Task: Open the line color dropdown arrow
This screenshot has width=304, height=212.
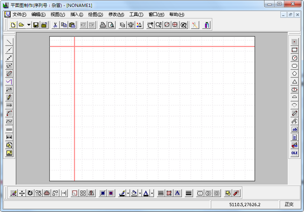Action: 128,193
